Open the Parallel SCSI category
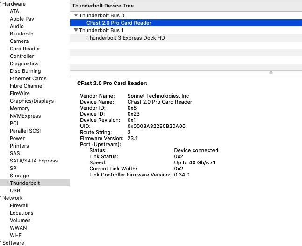The height and width of the screenshot is (246, 302). click(25, 131)
